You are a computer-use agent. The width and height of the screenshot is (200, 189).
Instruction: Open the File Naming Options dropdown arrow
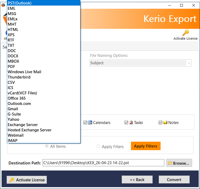pos(189,63)
